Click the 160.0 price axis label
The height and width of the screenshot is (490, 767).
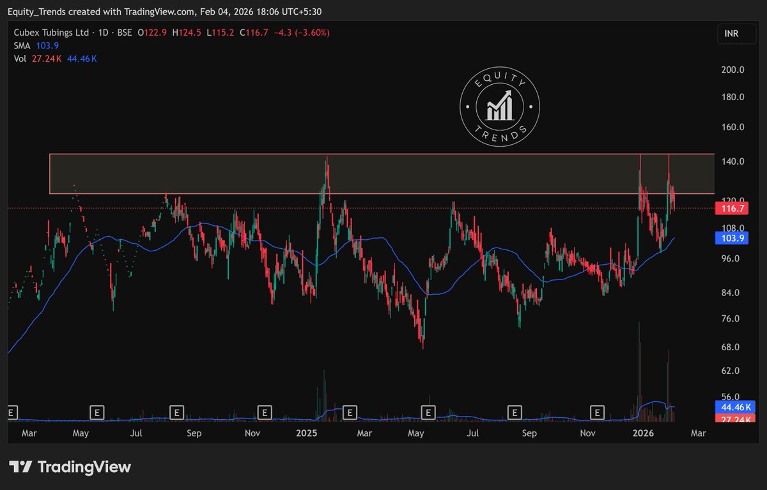coord(732,127)
